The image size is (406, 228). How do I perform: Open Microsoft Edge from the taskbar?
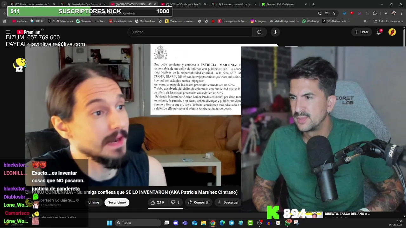point(222,223)
